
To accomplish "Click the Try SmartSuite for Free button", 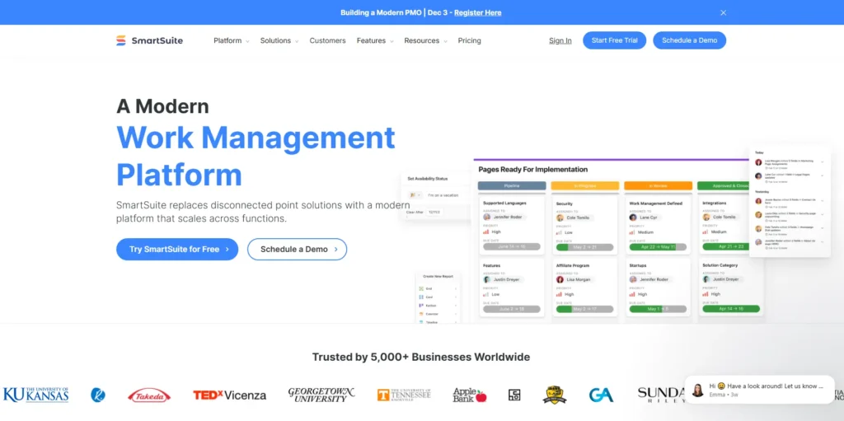I will (x=177, y=249).
